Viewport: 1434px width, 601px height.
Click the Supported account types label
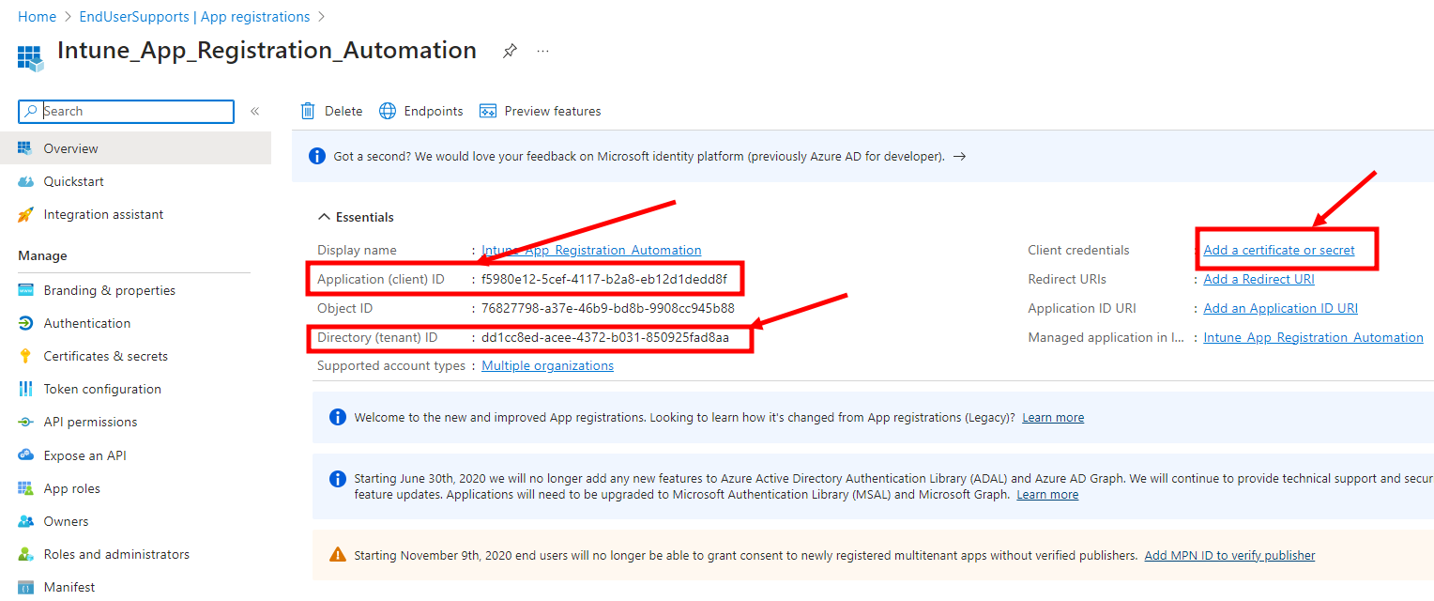(x=391, y=366)
